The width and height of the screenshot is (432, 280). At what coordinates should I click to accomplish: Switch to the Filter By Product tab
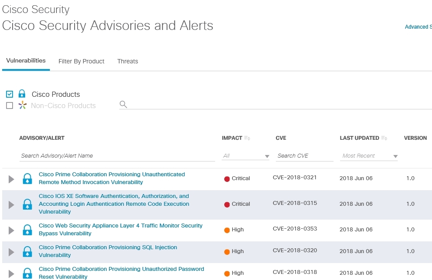click(x=81, y=61)
